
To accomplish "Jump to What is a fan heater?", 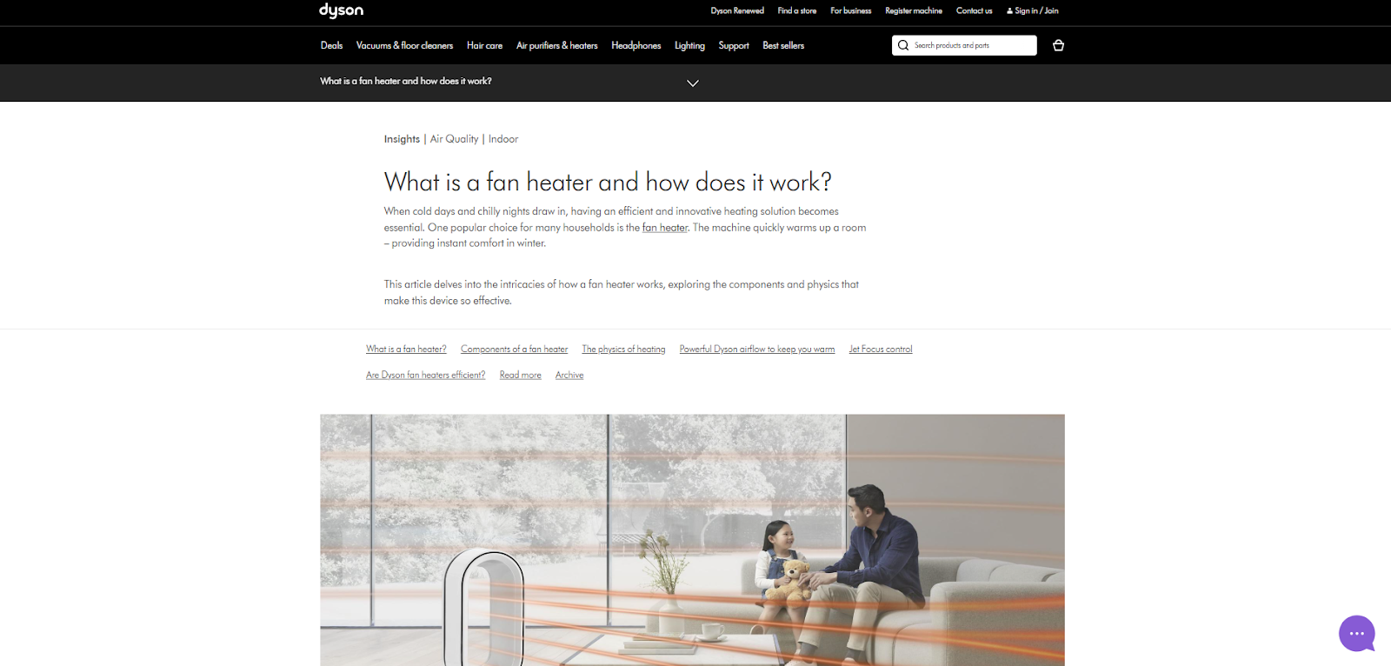I will tap(406, 349).
